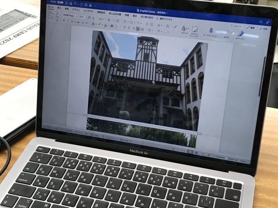278x208 pixels.
Task: Click the Home icon in title bar
Action: point(66,3)
